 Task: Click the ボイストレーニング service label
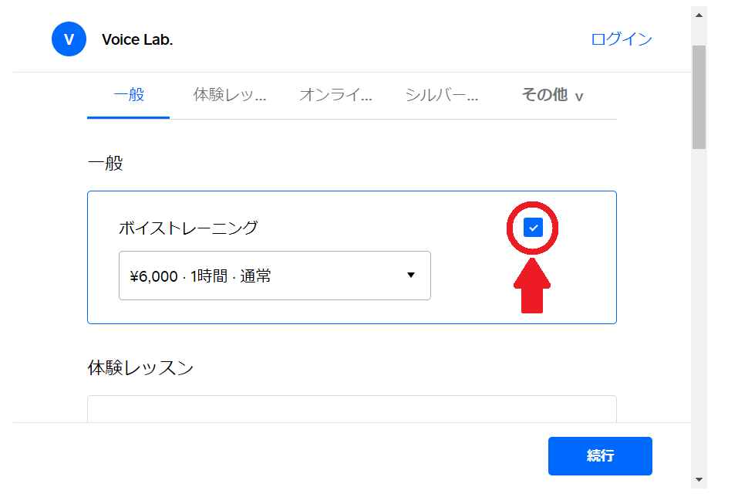(188, 228)
